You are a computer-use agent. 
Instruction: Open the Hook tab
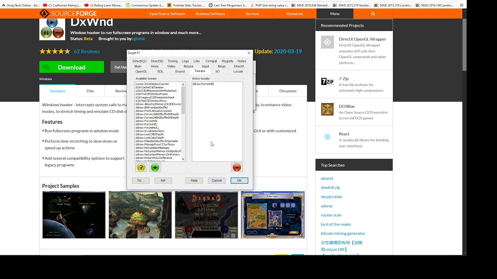pyautogui.click(x=155, y=66)
